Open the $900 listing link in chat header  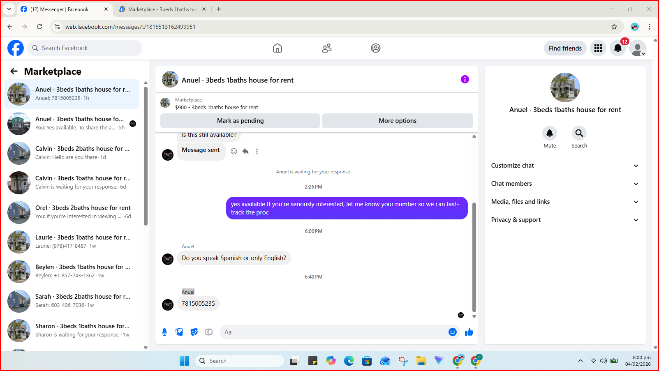pos(217,107)
